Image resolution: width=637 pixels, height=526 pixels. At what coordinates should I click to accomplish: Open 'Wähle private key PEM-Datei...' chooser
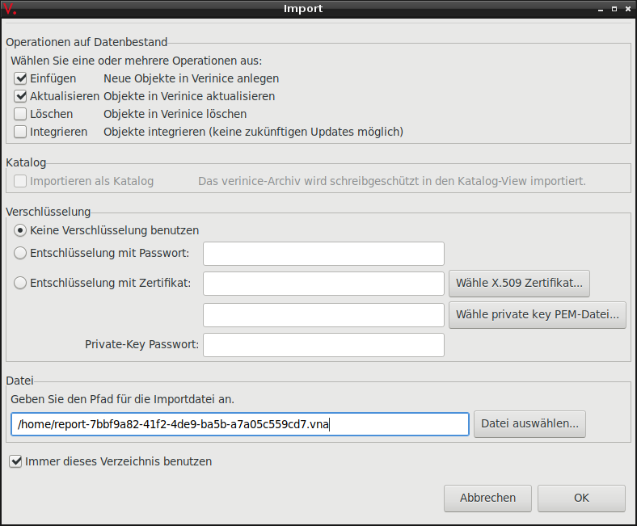[x=538, y=314]
